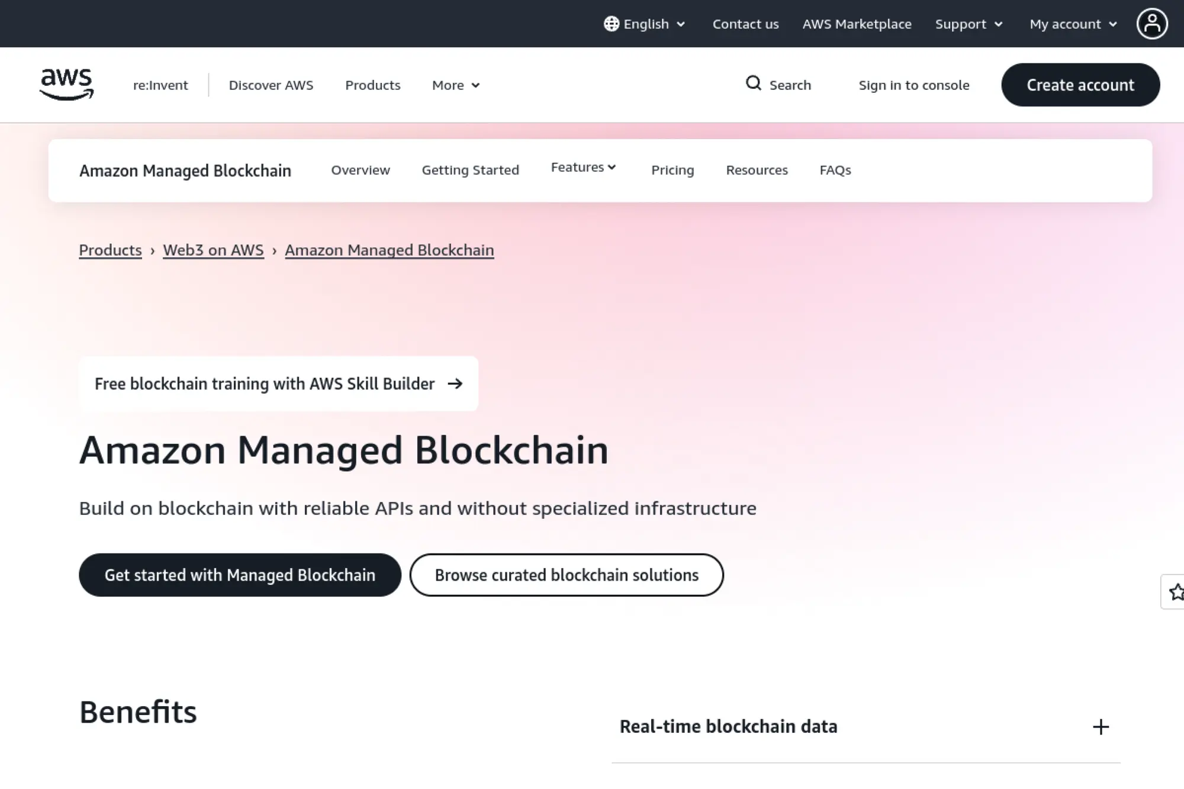1184x789 pixels.
Task: Go to the Pricing section
Action: [x=673, y=170]
